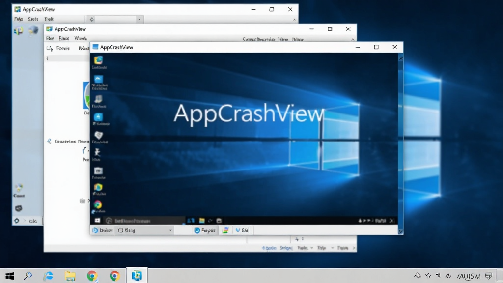
Task: Click the Store icon on the embedded taskbar
Action: tap(219, 221)
